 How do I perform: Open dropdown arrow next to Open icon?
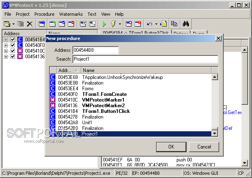13,24
